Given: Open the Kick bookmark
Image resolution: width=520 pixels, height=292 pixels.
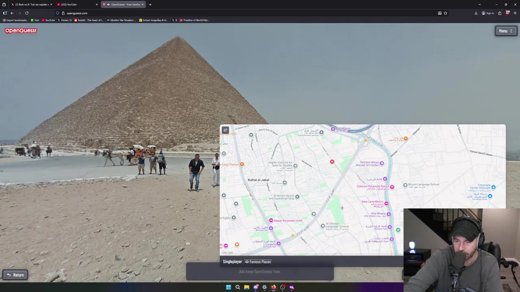Looking at the screenshot, I should coord(35,20).
